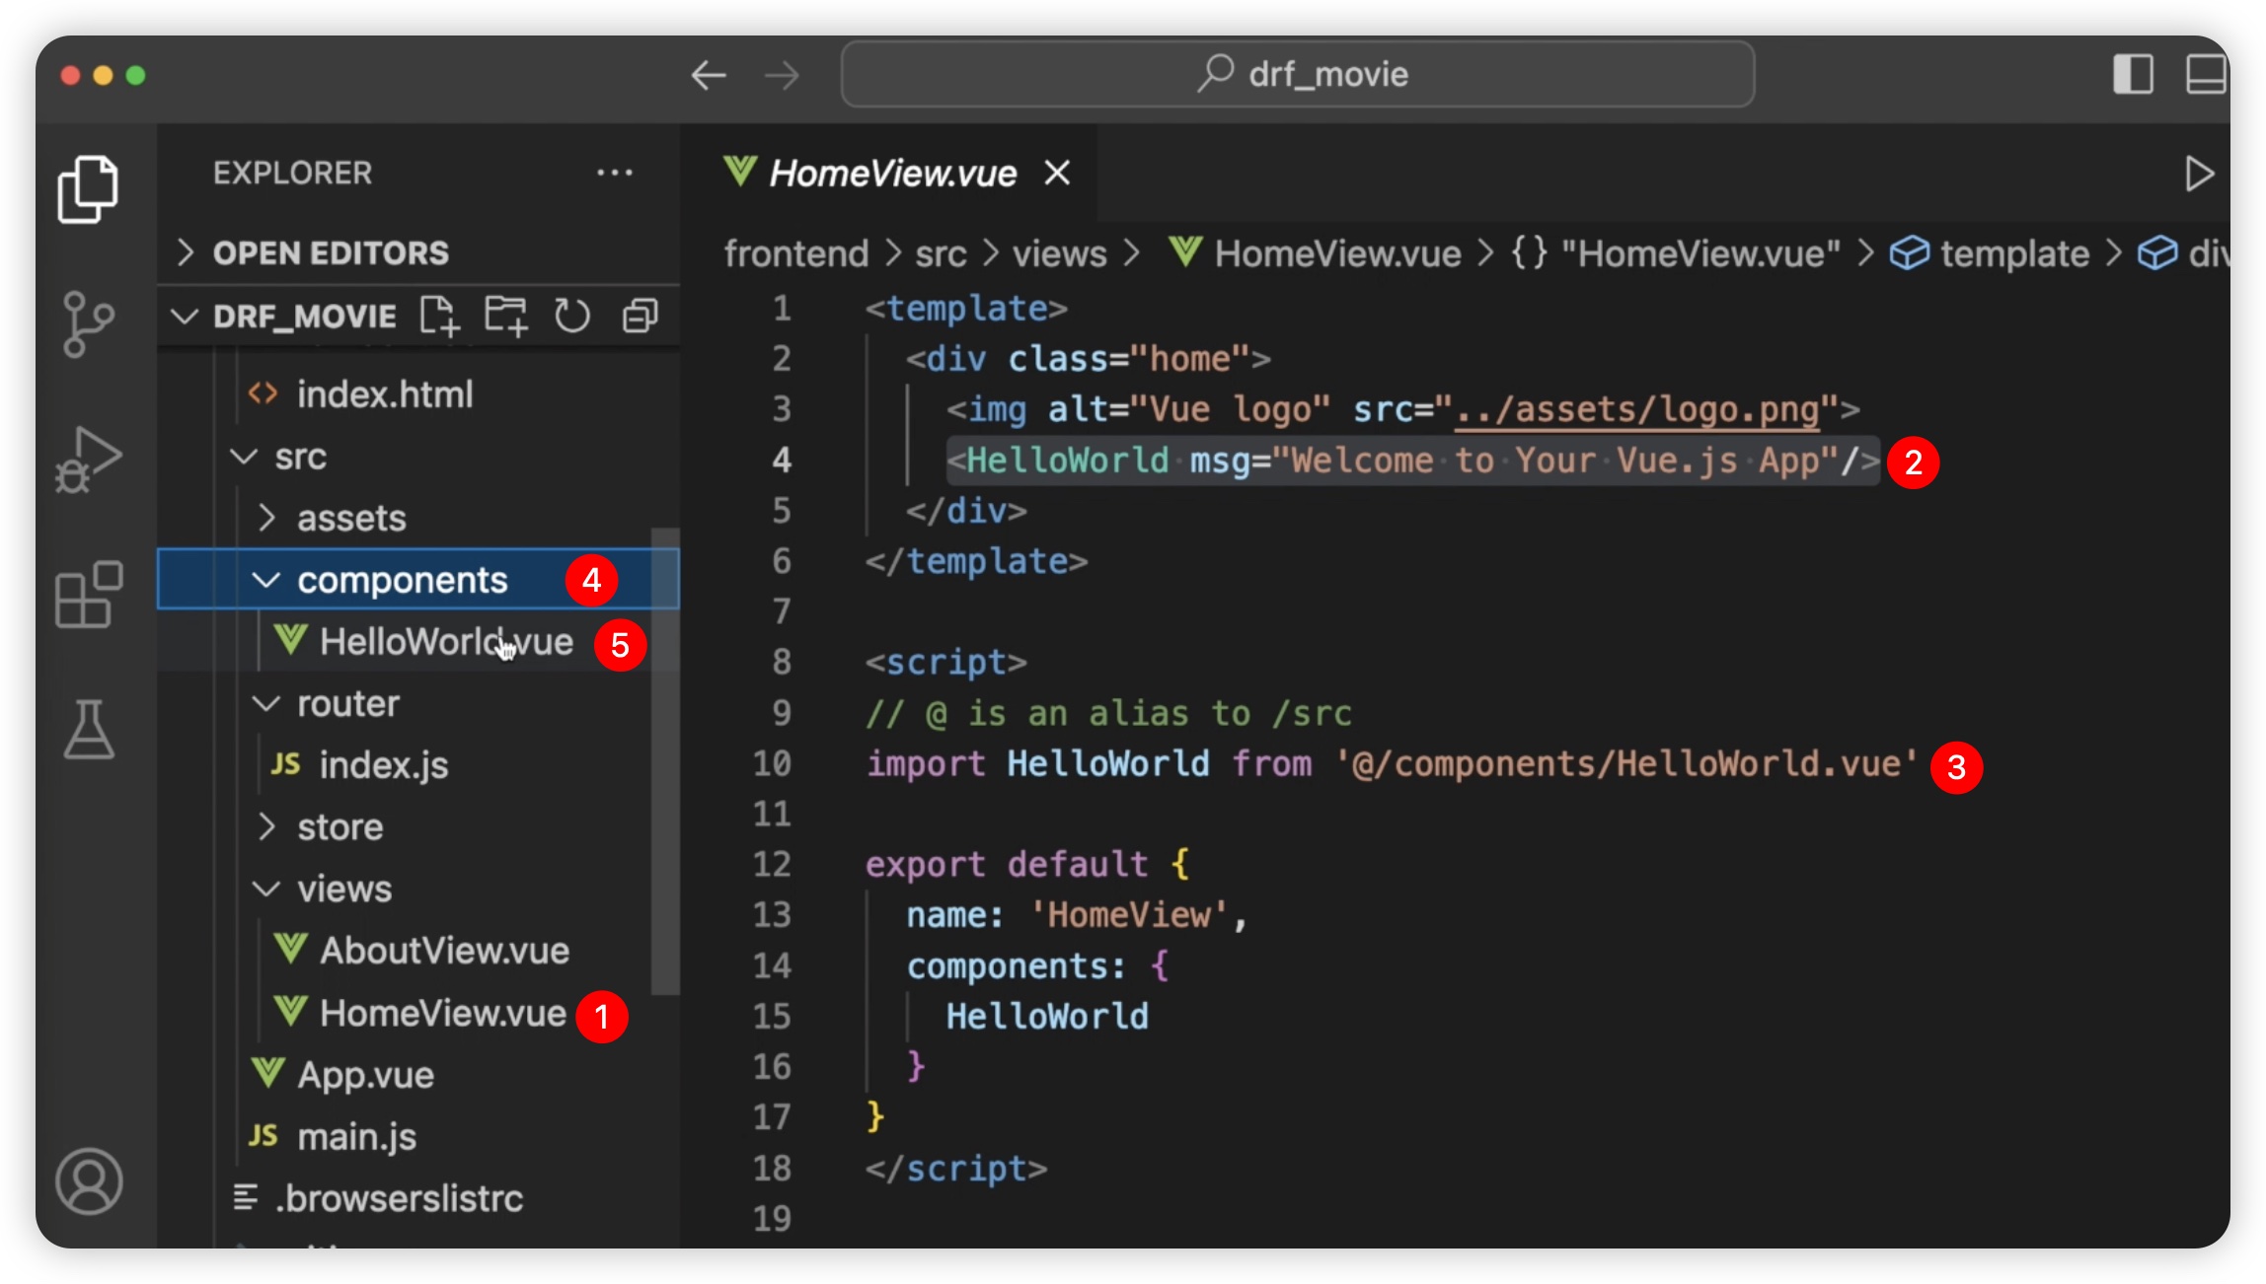Screen dimensions: 2266x1284
Task: Refresh the Explorer tree
Action: [x=572, y=317]
